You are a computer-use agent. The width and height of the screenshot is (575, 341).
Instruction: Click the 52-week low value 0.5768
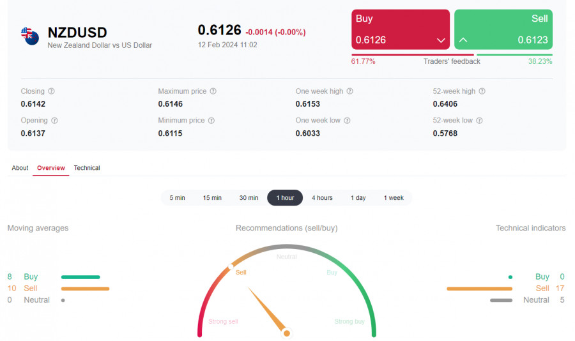(445, 133)
